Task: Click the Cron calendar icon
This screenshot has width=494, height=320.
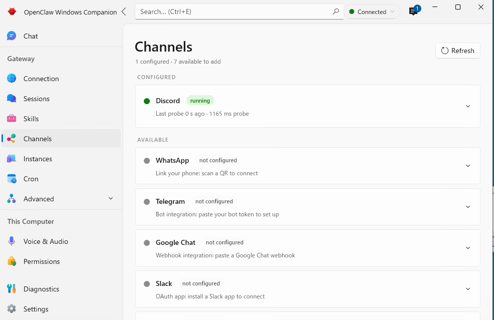Action: tap(12, 179)
